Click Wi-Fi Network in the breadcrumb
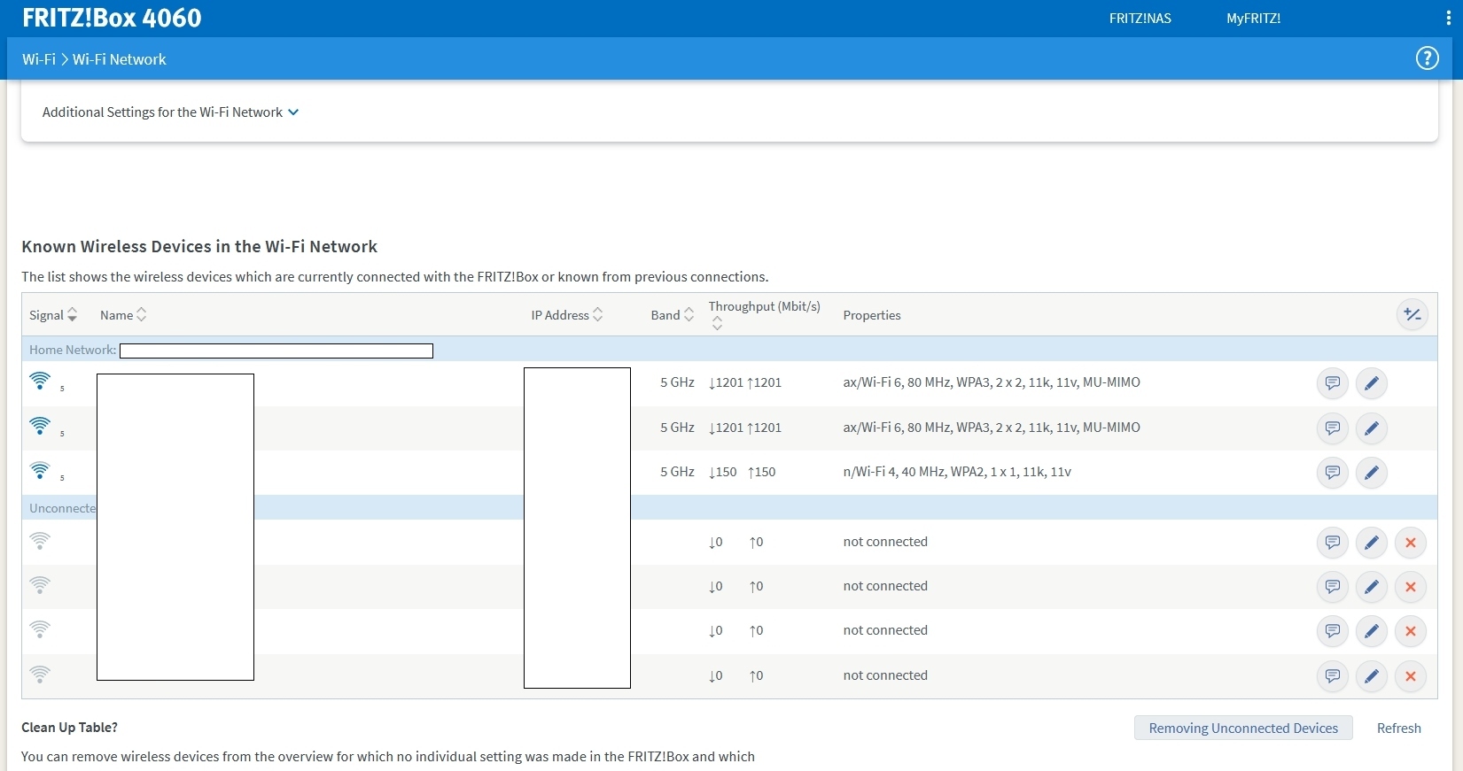This screenshot has height=771, width=1463. click(x=120, y=59)
